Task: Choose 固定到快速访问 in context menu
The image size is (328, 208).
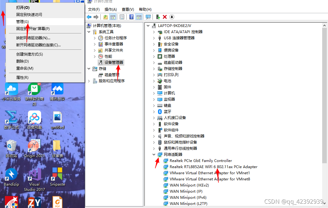Action: [x=45, y=15]
